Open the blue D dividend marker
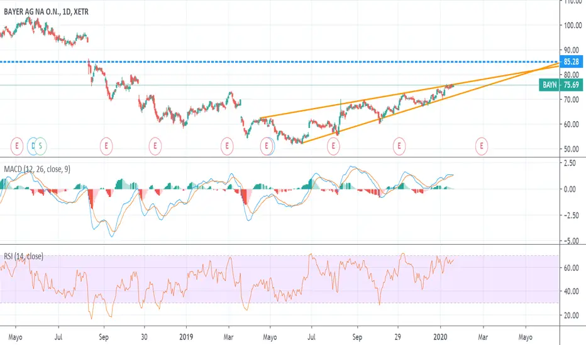This screenshot has width=586, height=345. click(32, 146)
